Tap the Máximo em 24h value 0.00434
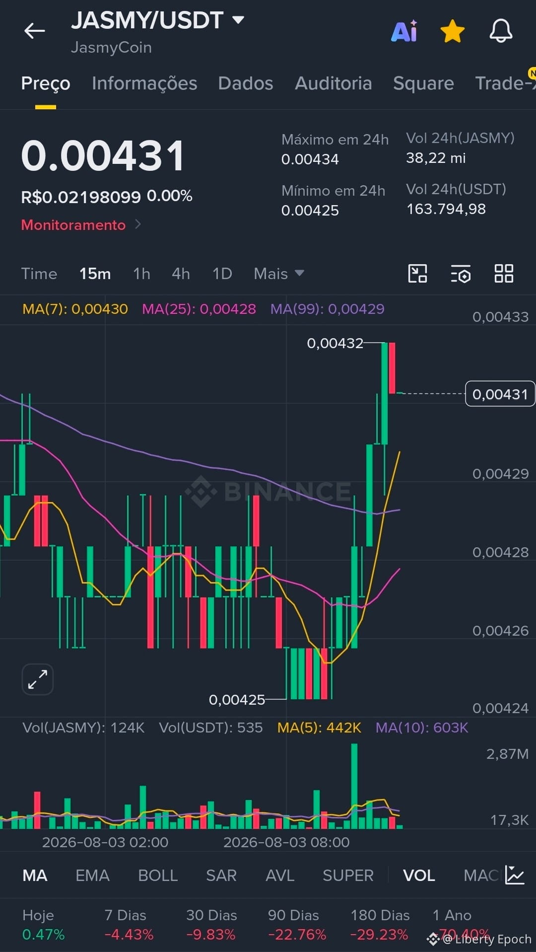The image size is (536, 952). coord(310,159)
